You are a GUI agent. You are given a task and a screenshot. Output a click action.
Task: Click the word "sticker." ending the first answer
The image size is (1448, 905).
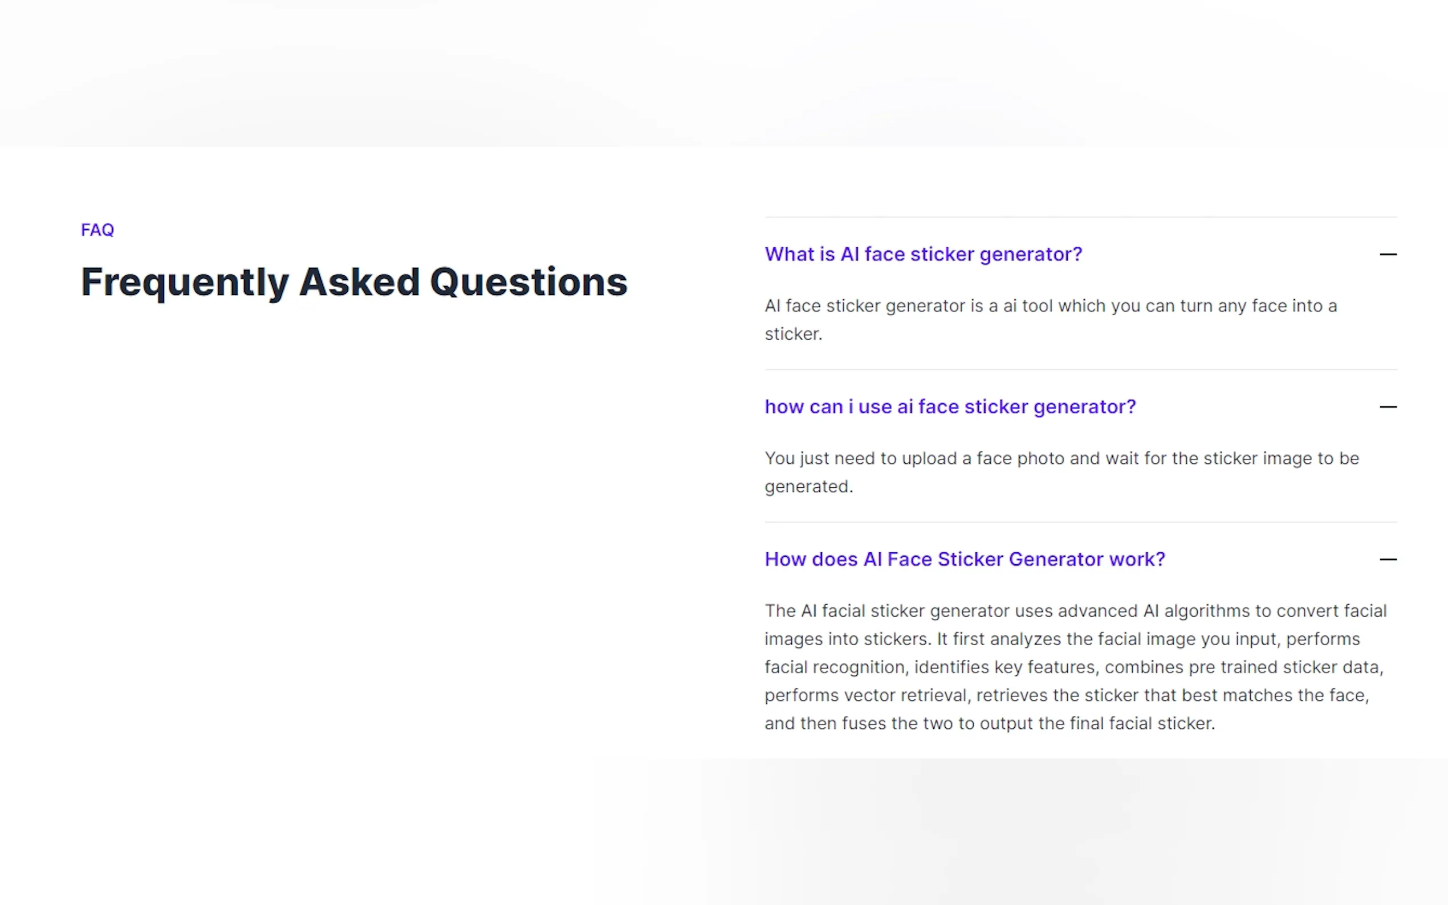[x=793, y=334]
